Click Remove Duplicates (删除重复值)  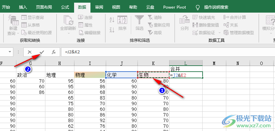[206, 25]
